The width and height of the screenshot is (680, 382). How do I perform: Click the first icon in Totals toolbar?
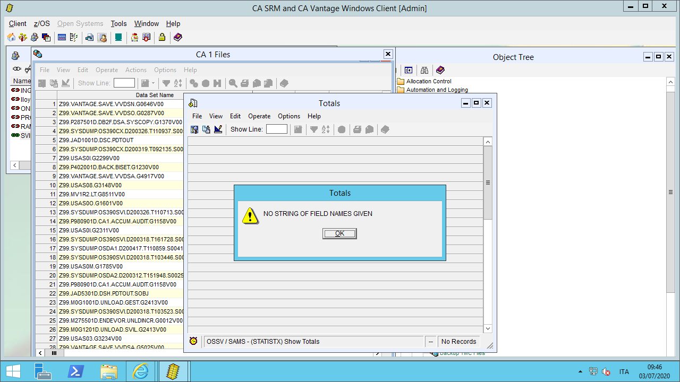coord(194,129)
